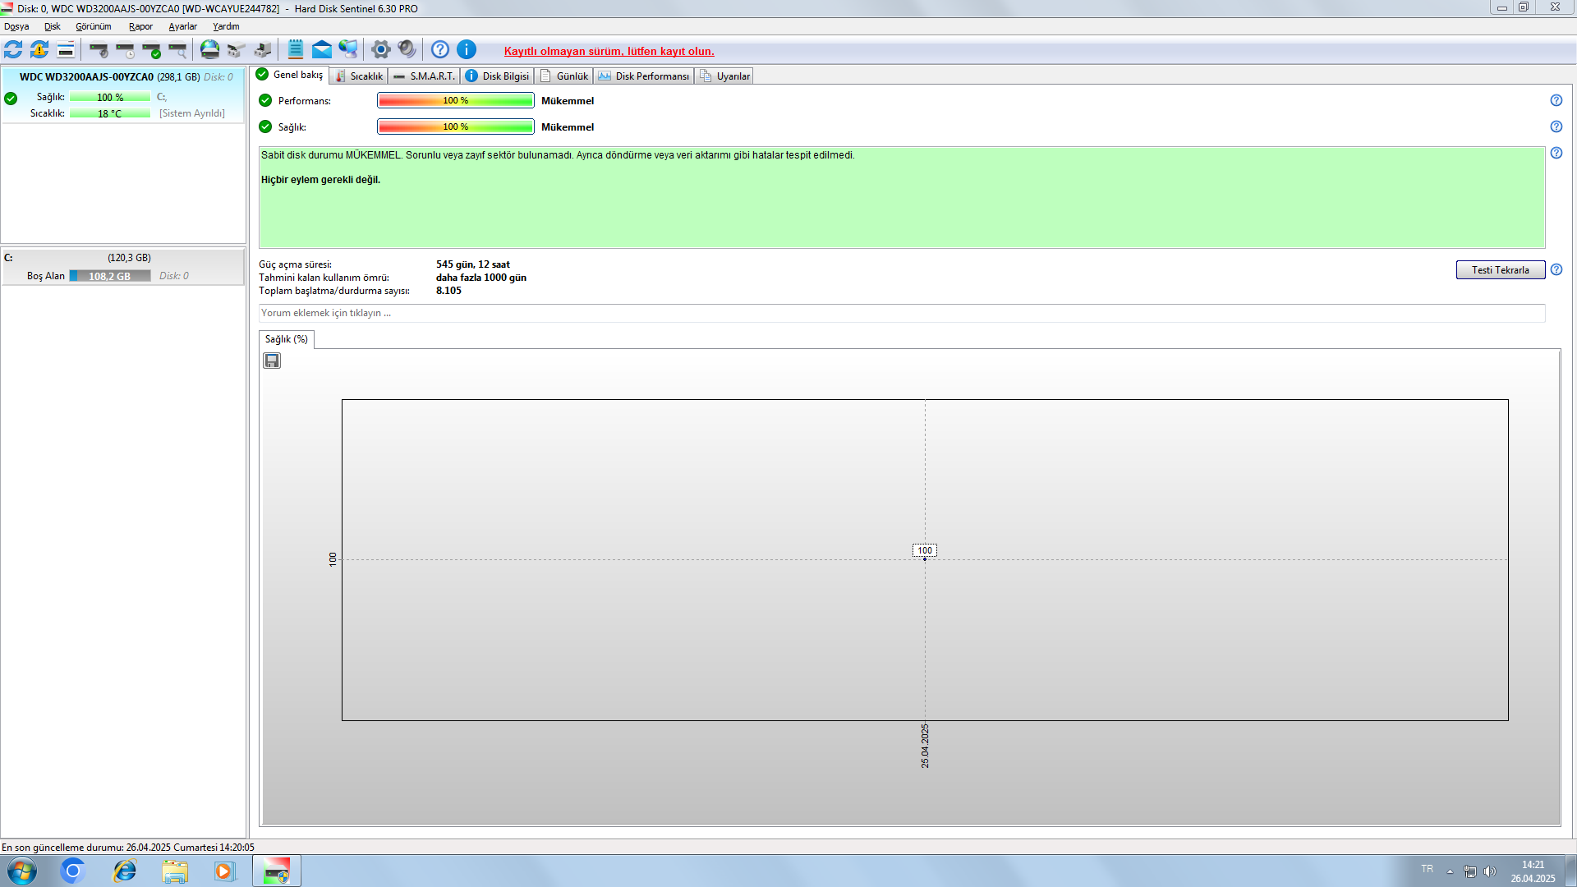Open configuration gear icon in toolbar

tap(380, 50)
